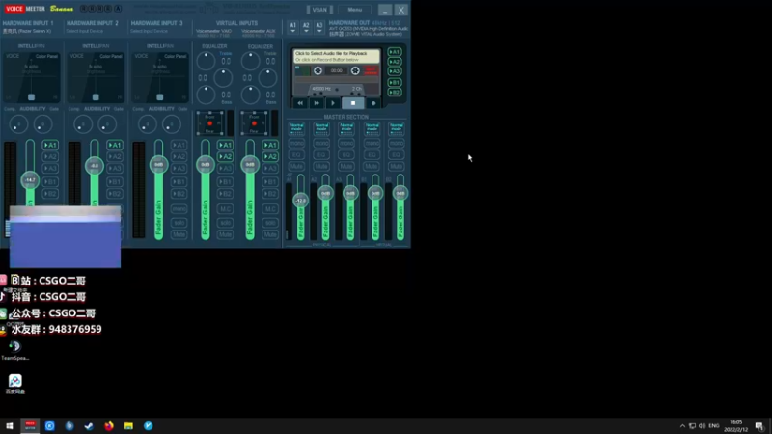Click the Hardware Input 1 Intellipan color panel

point(32,77)
